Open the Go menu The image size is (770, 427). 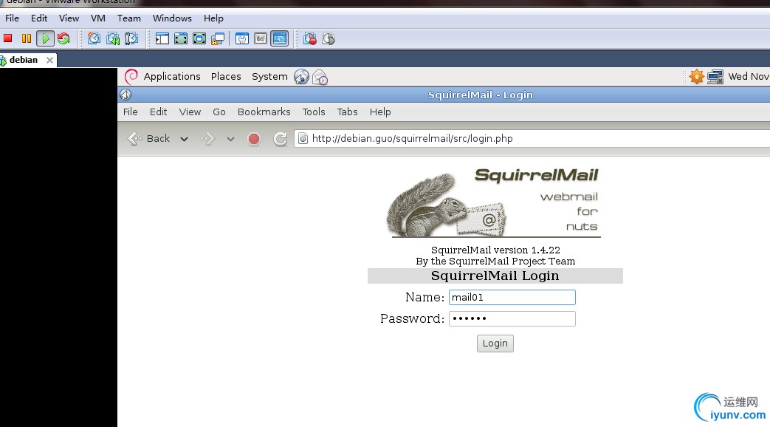pos(219,112)
